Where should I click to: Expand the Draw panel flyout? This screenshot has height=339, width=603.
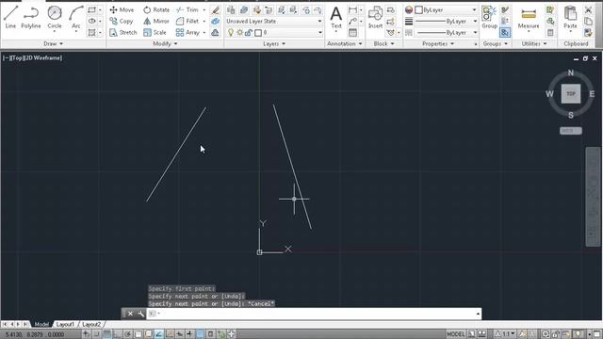click(x=53, y=44)
